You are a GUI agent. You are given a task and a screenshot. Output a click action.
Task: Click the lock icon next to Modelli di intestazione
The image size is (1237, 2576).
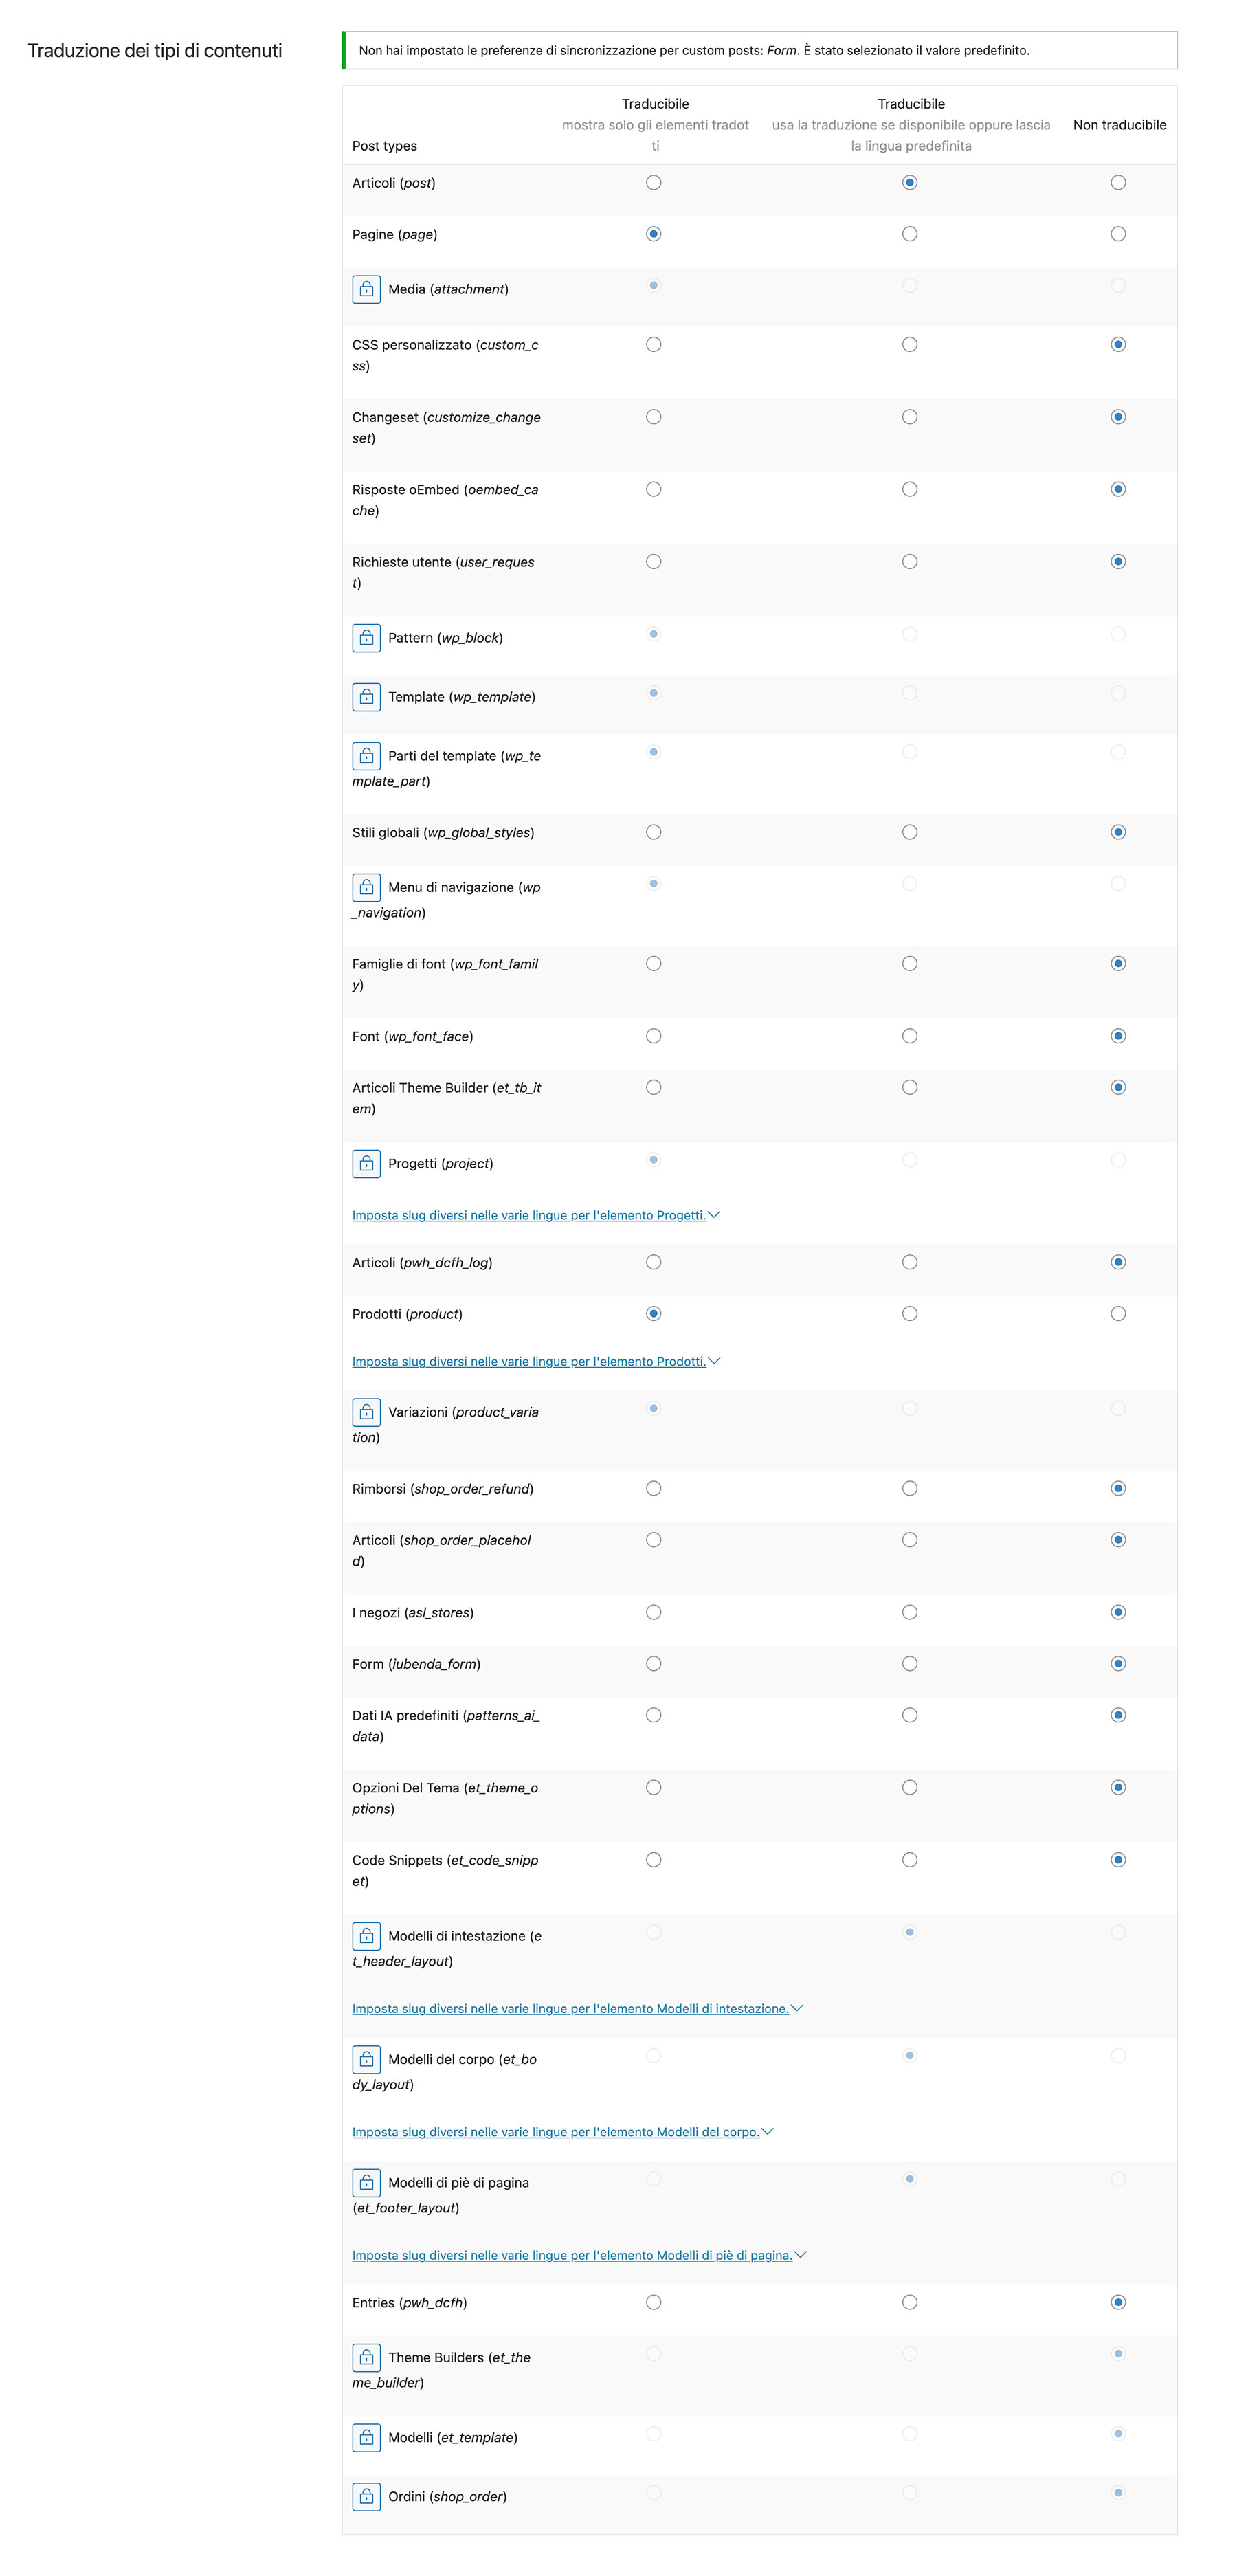coord(366,1936)
